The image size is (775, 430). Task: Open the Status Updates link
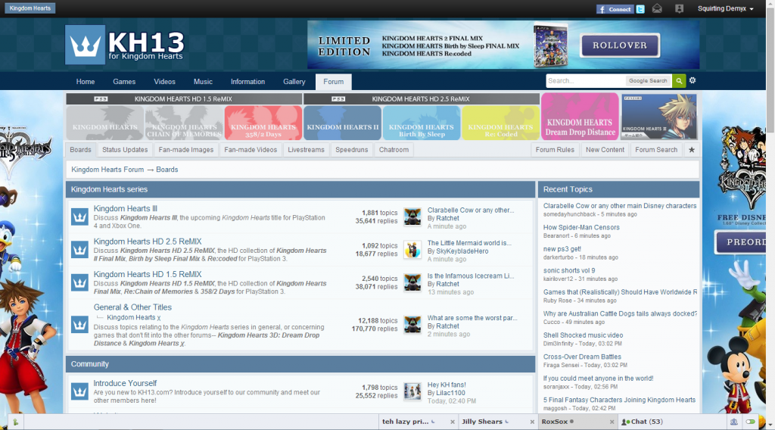tap(125, 150)
